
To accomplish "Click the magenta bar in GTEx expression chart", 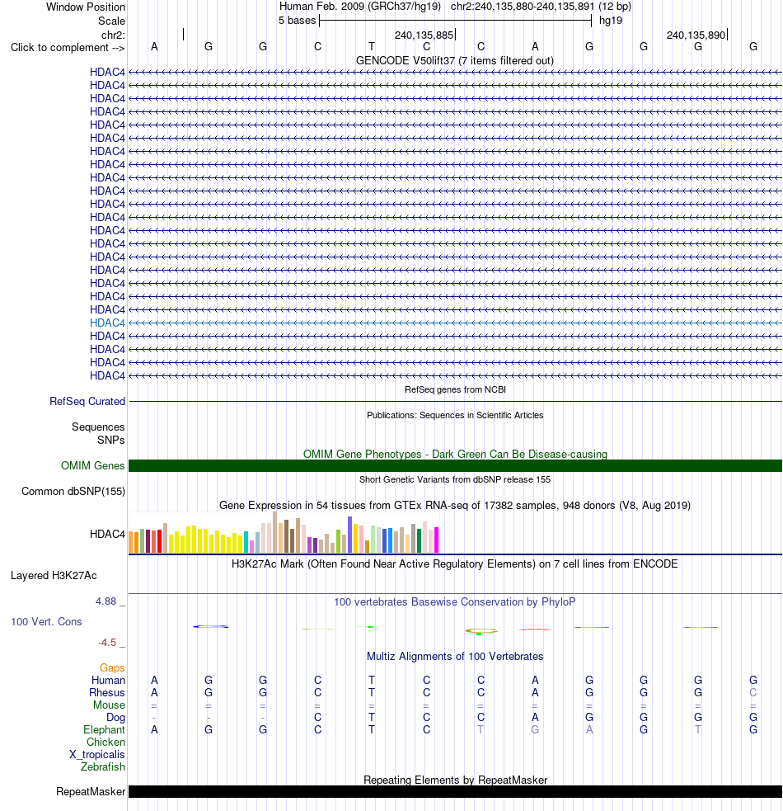I will click(x=436, y=540).
